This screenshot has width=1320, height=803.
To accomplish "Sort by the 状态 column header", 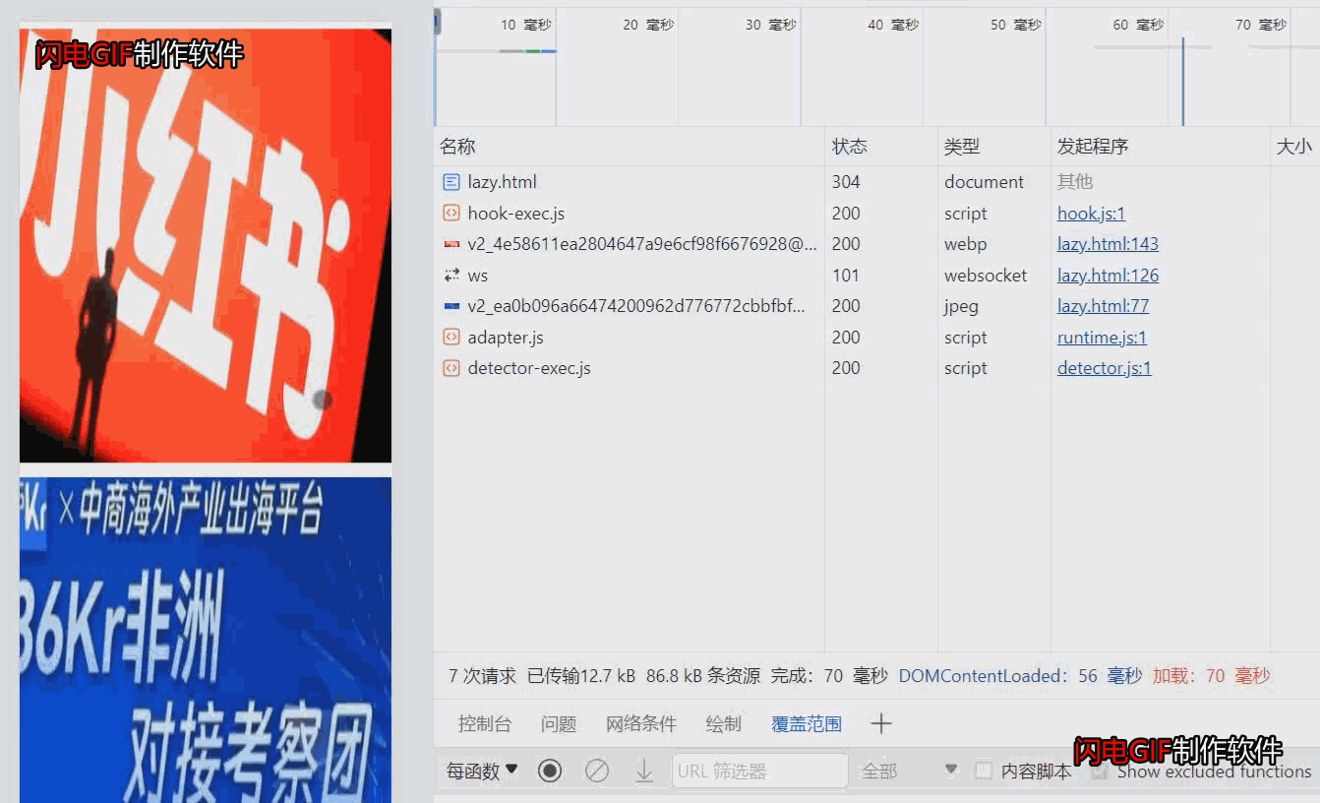I will [881, 147].
